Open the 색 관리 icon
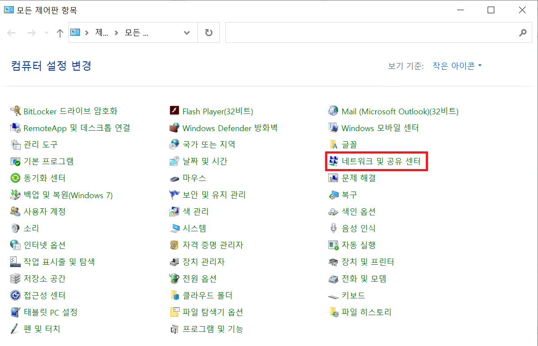The image size is (538, 346). tap(174, 211)
